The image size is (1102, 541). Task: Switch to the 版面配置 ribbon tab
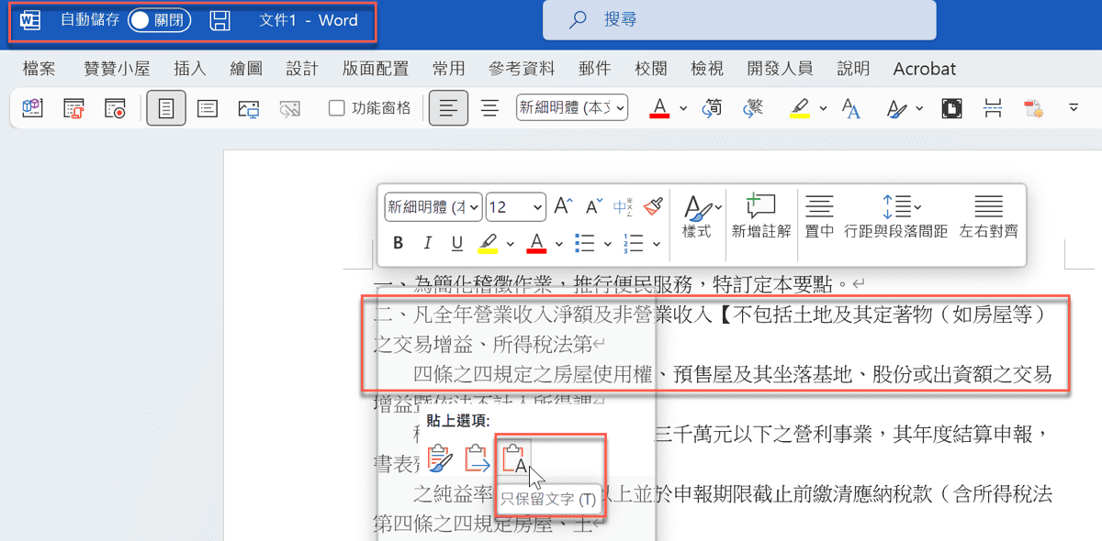point(376,69)
